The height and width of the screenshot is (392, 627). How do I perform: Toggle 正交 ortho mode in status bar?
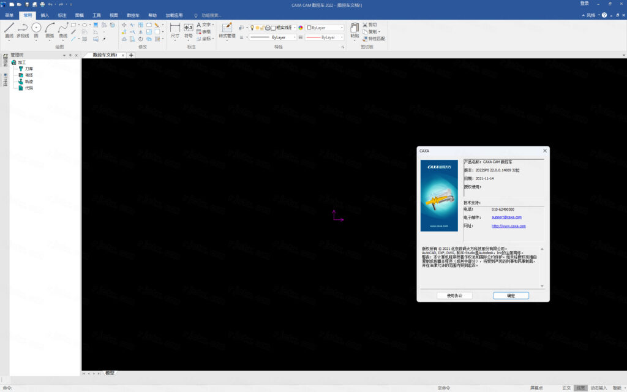[566, 388]
